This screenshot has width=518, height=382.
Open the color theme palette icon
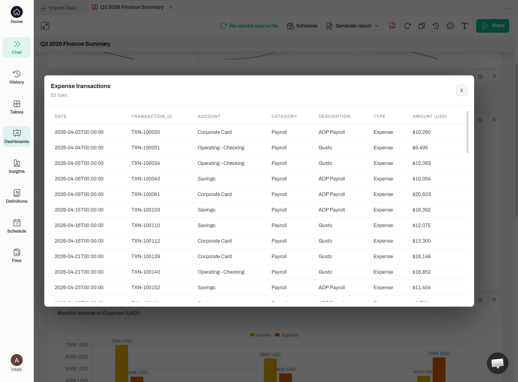pyautogui.click(x=450, y=26)
